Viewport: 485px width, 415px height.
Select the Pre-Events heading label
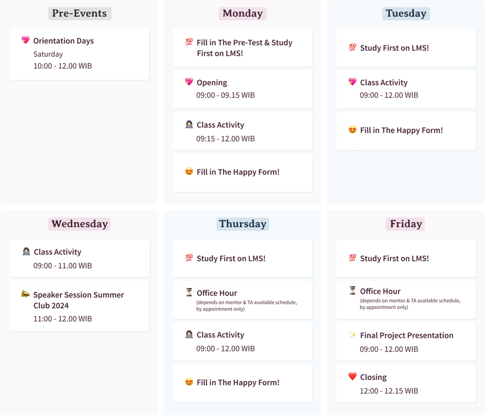tap(79, 14)
